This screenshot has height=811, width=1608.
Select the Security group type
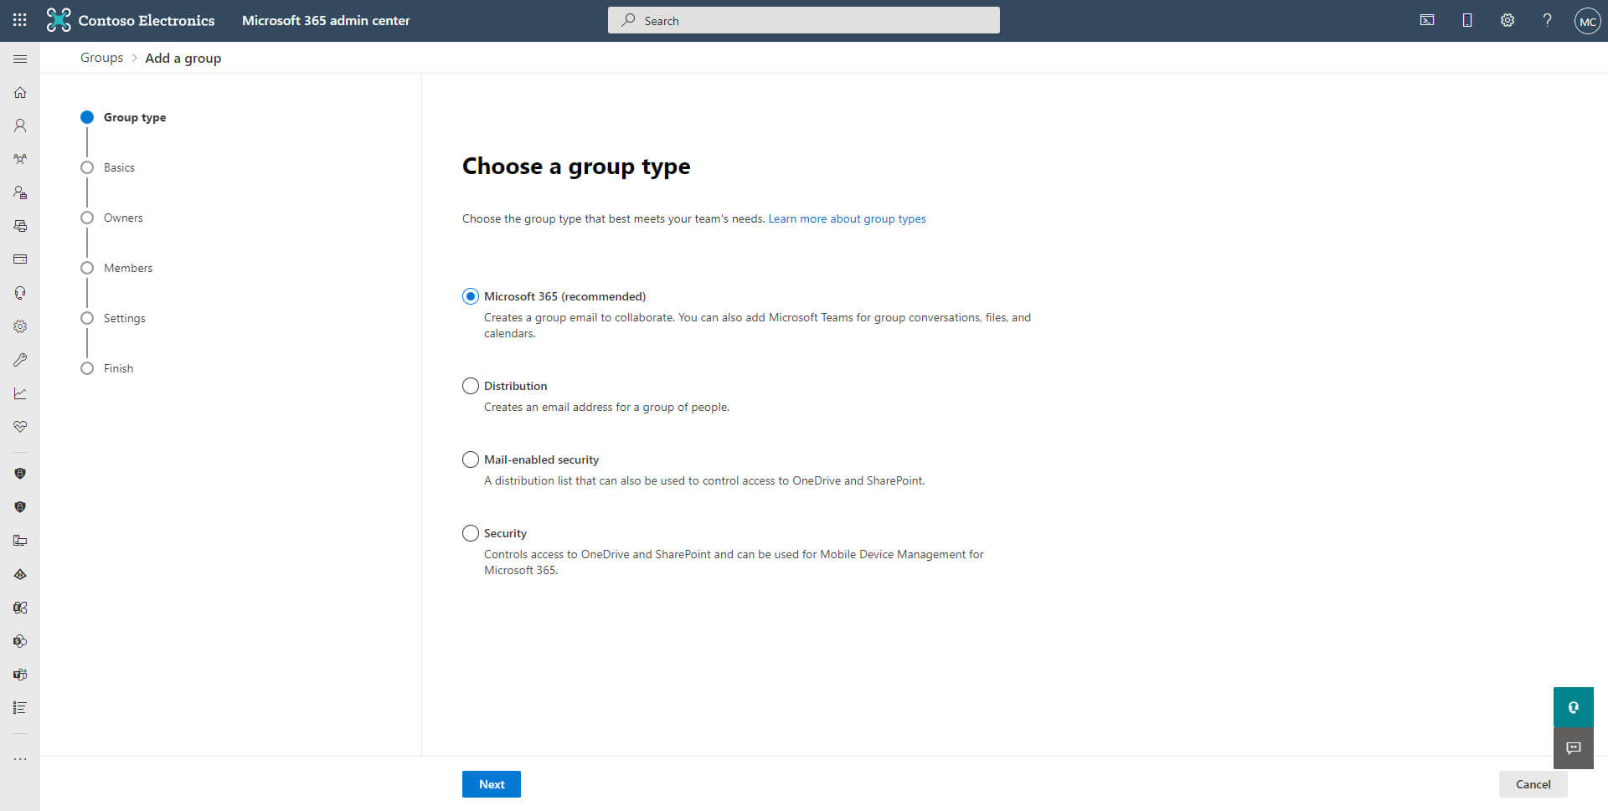coord(471,533)
